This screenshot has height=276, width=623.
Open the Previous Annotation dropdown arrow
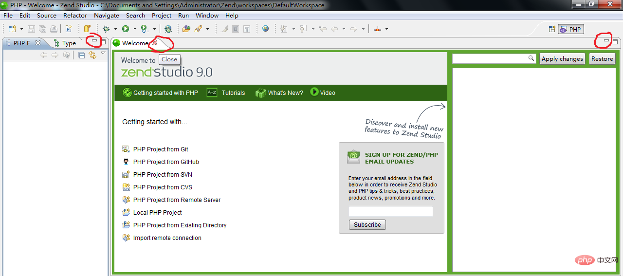tap(313, 29)
